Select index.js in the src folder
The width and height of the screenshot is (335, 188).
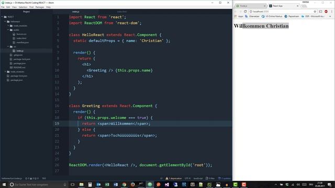(20, 51)
